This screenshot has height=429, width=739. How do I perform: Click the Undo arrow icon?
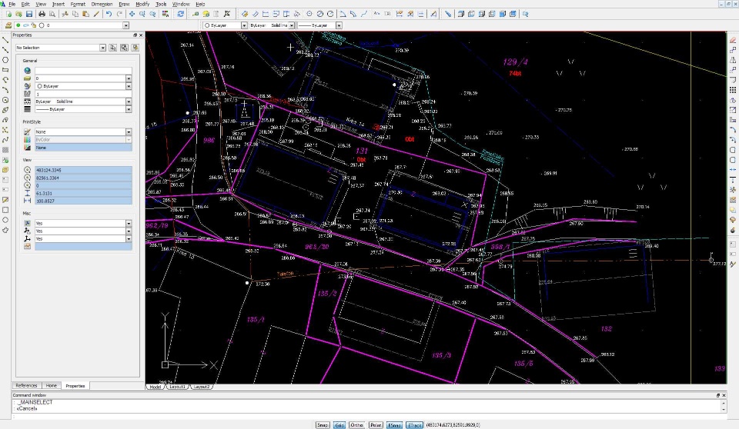tap(108, 14)
